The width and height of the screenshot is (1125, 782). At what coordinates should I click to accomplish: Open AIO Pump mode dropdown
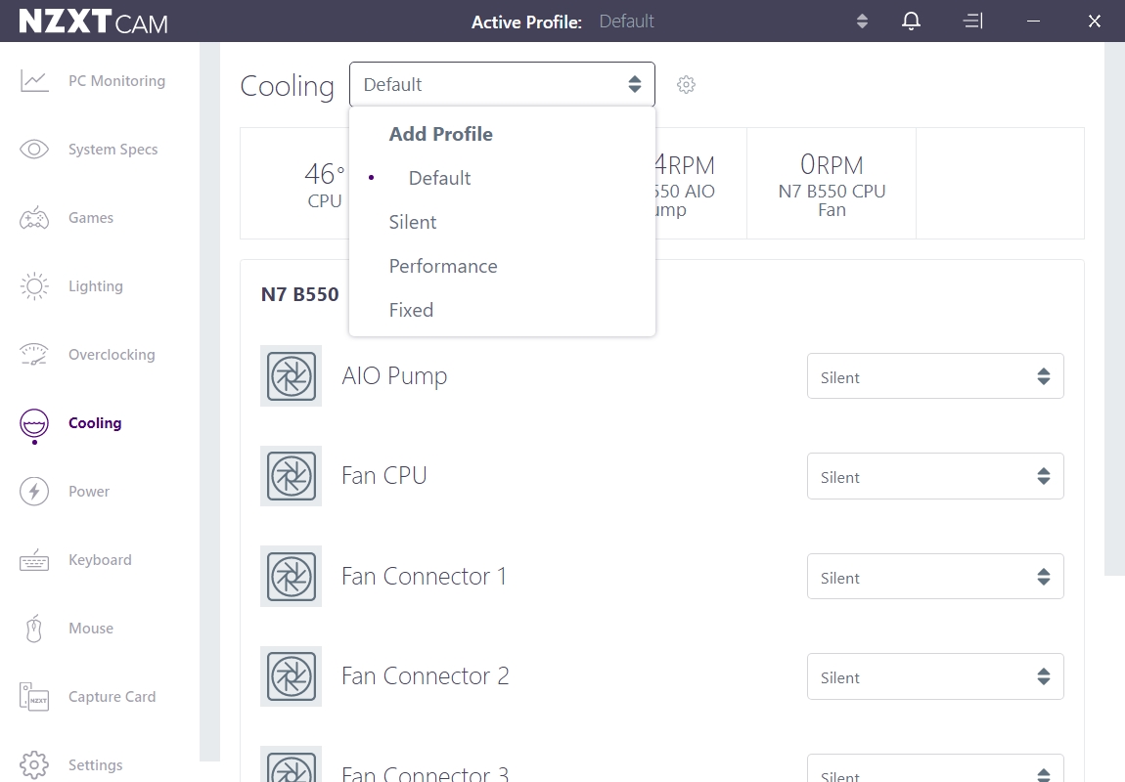coord(935,376)
